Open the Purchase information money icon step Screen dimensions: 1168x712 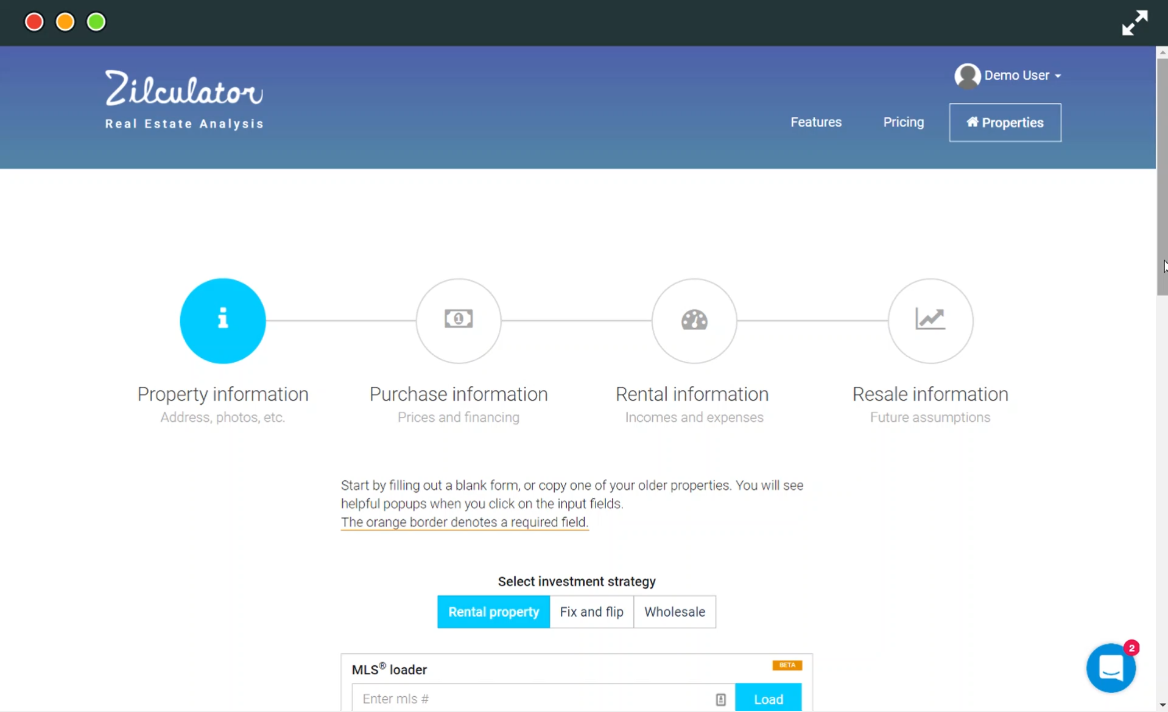458,321
